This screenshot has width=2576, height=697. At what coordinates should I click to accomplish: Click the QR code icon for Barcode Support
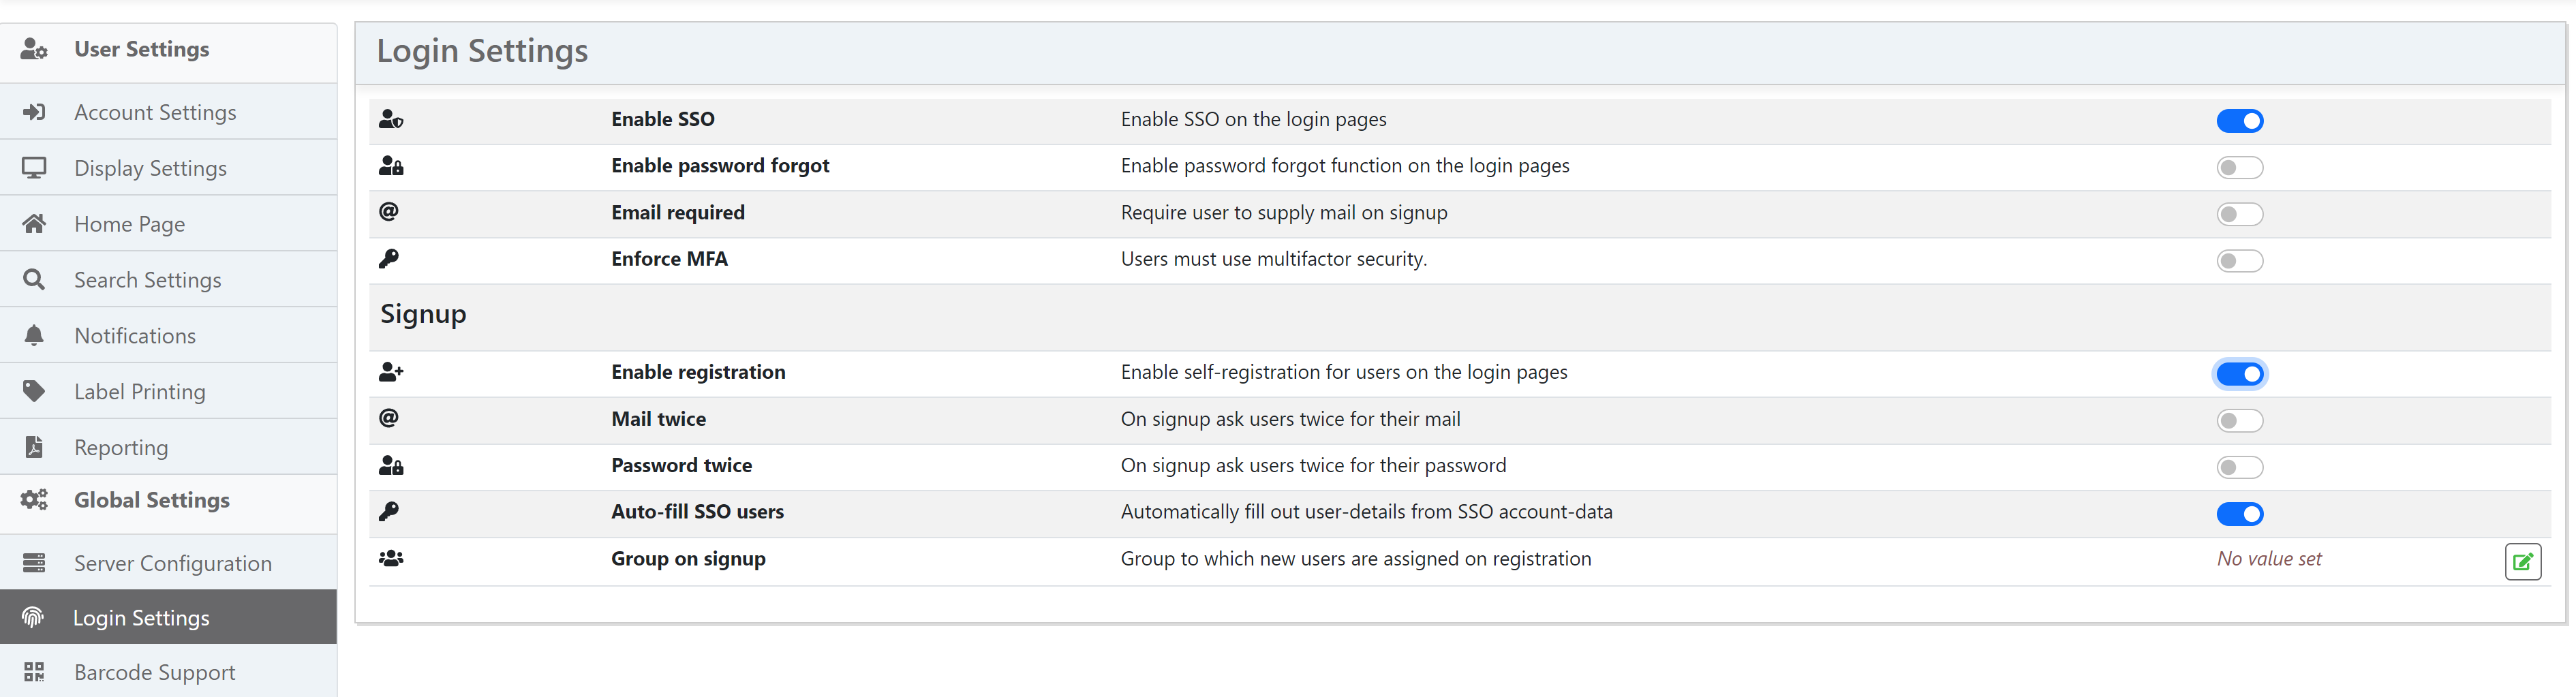(34, 672)
